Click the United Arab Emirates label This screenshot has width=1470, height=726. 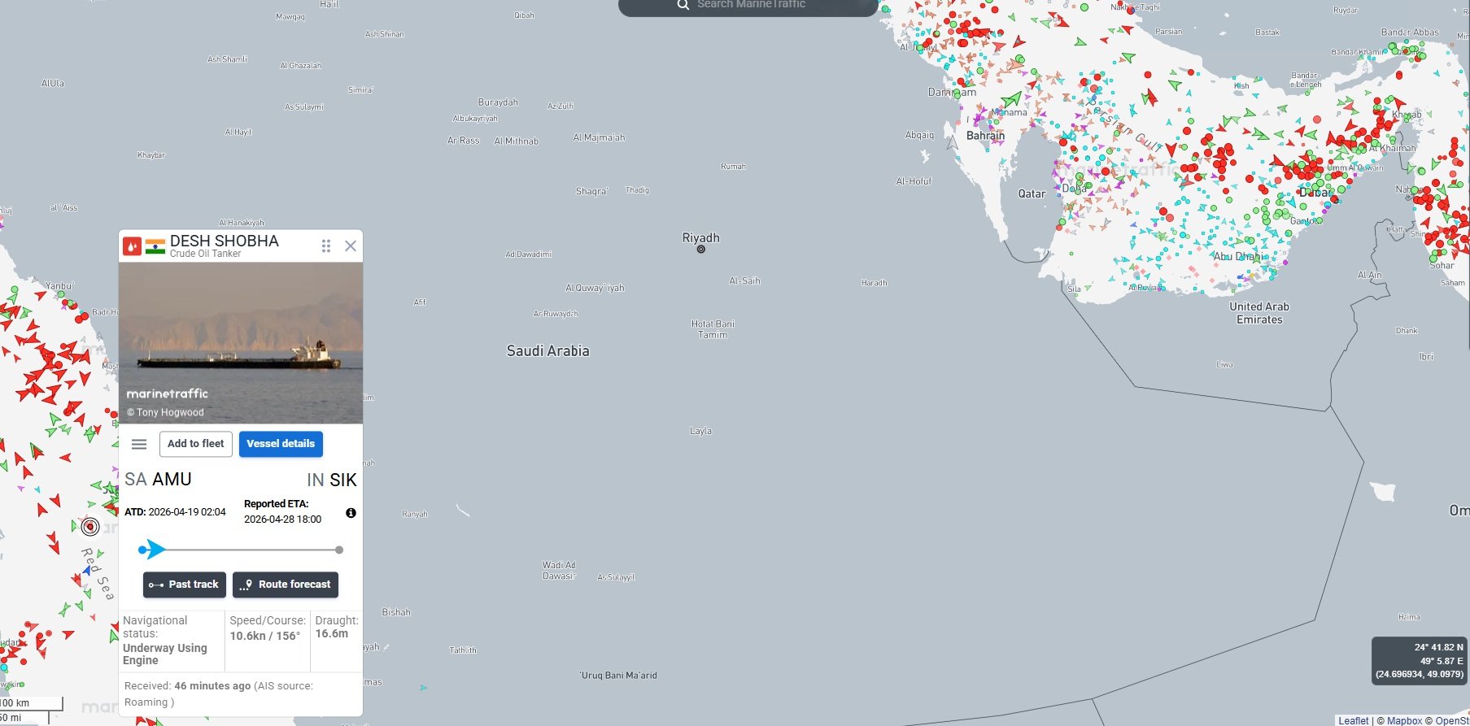click(1259, 313)
